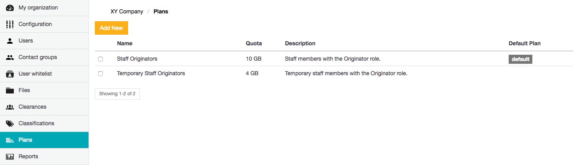Tick the Temporary Staff Originators checkbox
The height and width of the screenshot is (165, 579).
(x=100, y=74)
